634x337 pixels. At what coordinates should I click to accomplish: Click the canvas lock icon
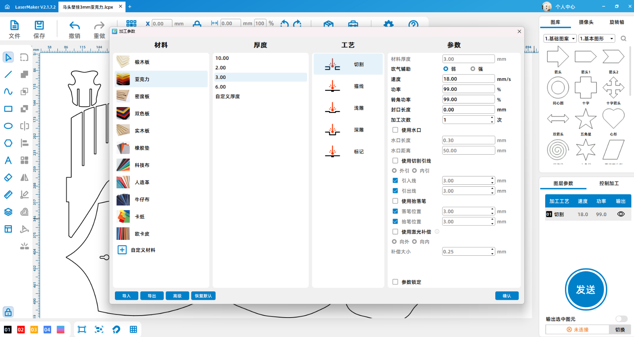[8, 312]
